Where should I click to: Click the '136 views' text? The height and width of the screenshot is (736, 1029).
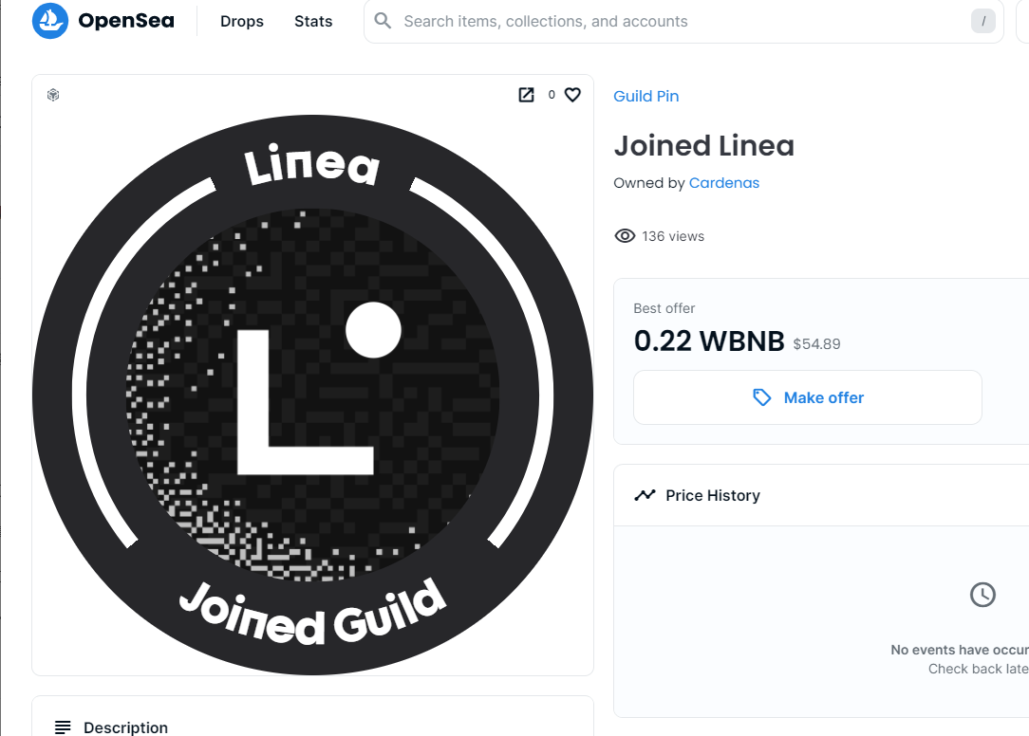tap(673, 236)
